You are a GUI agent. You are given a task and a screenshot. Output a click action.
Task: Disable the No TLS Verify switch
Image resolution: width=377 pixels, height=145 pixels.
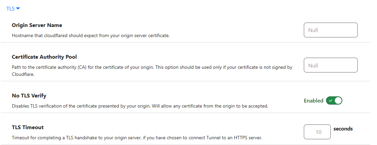tap(334, 100)
